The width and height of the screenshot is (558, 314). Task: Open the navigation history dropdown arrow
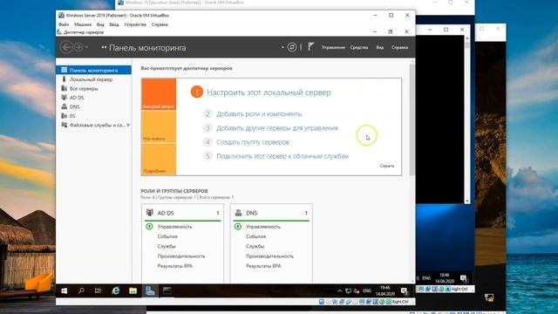(87, 47)
